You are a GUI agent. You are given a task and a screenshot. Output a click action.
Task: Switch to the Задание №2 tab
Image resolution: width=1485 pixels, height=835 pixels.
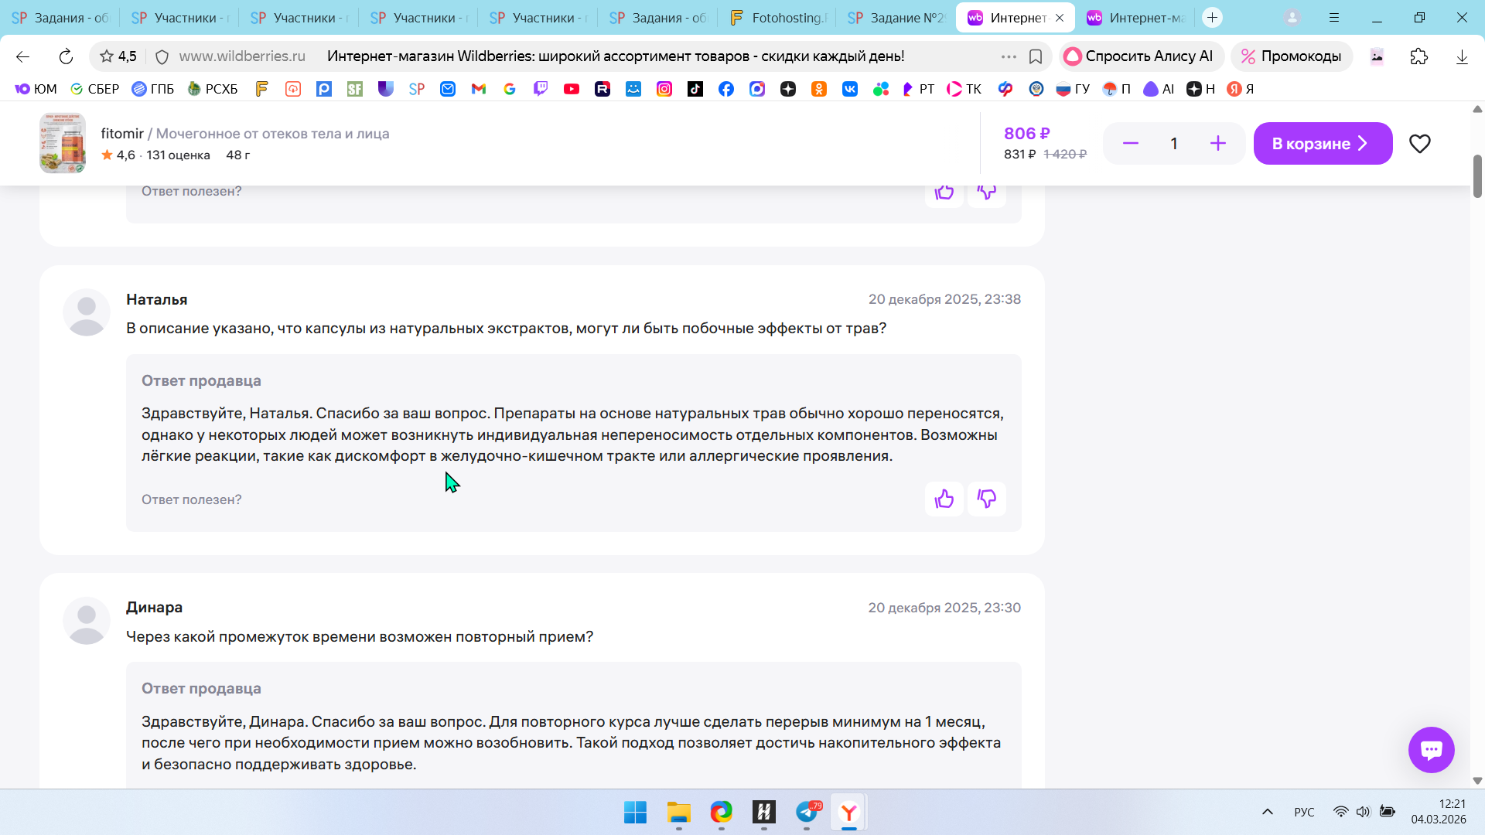click(x=897, y=18)
